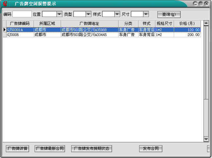Click the 所属区域 column header
Viewport: 212px width, 158px height.
click(47, 24)
